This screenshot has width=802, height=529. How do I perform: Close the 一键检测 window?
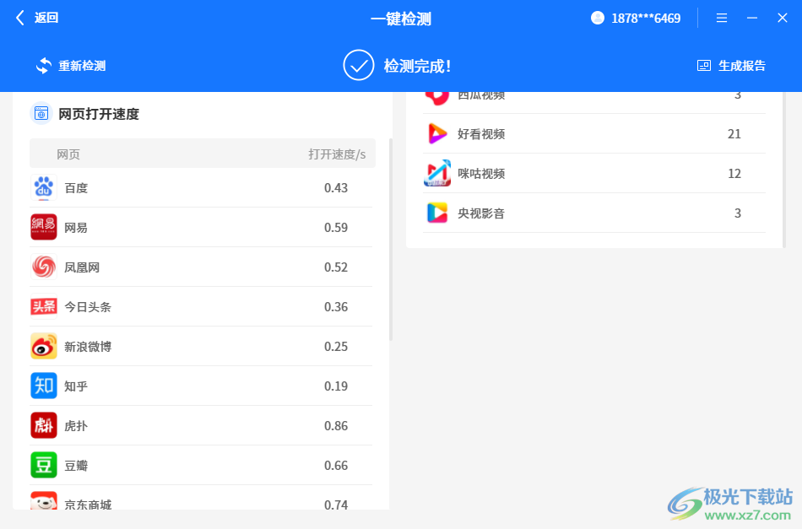point(782,18)
